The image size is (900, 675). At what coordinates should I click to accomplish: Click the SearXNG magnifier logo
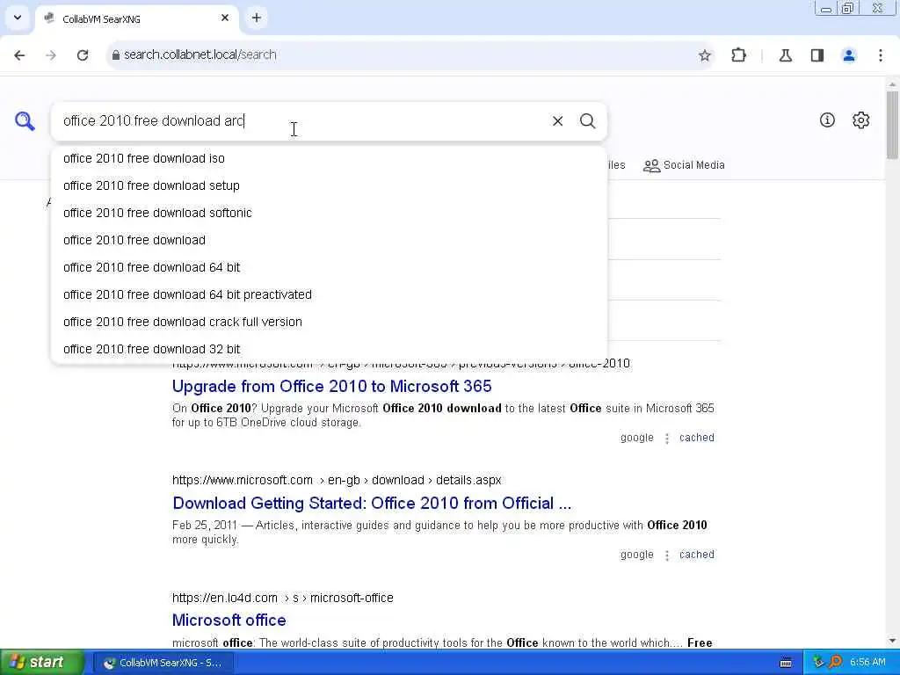point(25,121)
